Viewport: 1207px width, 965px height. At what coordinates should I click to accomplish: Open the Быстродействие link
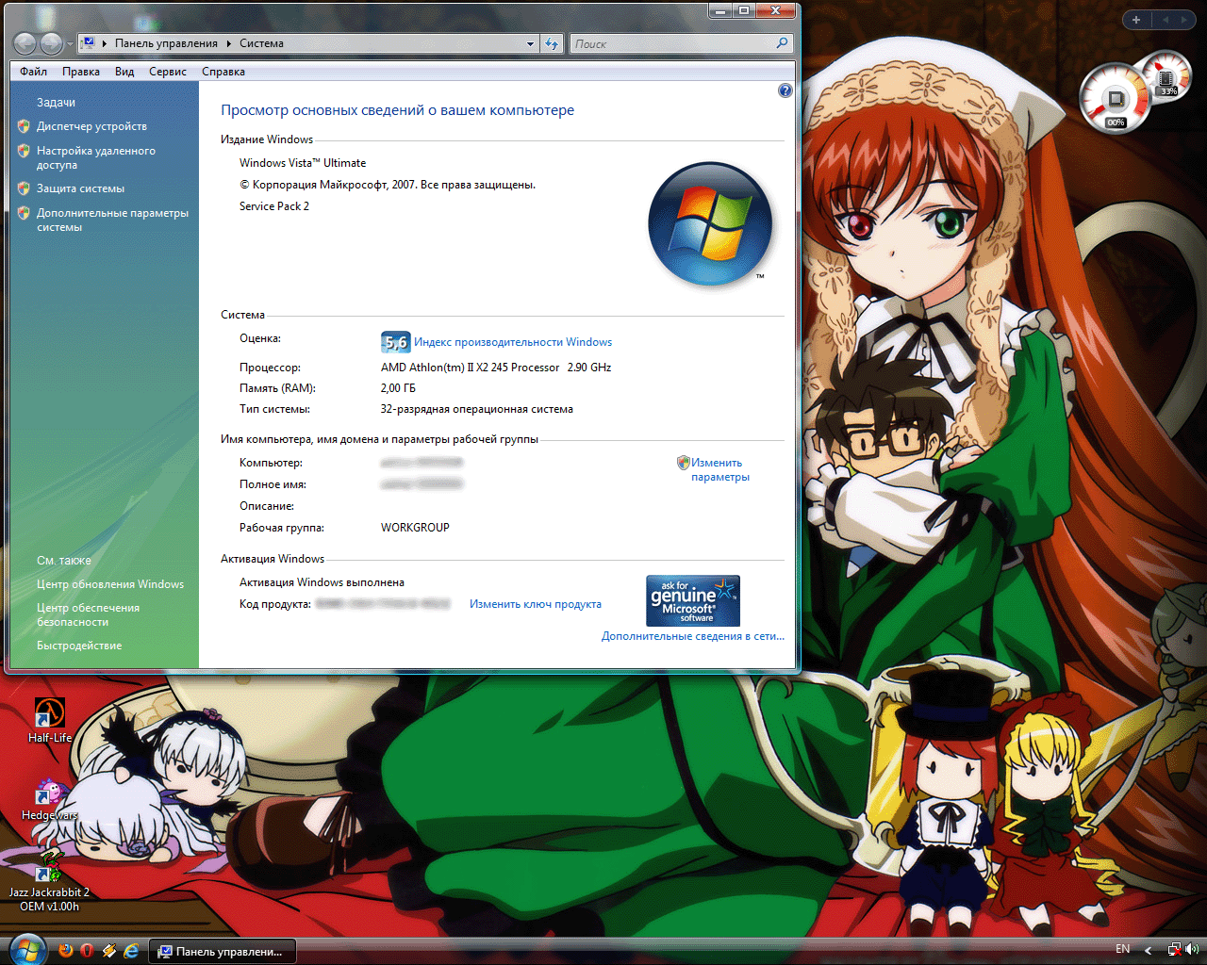point(79,646)
